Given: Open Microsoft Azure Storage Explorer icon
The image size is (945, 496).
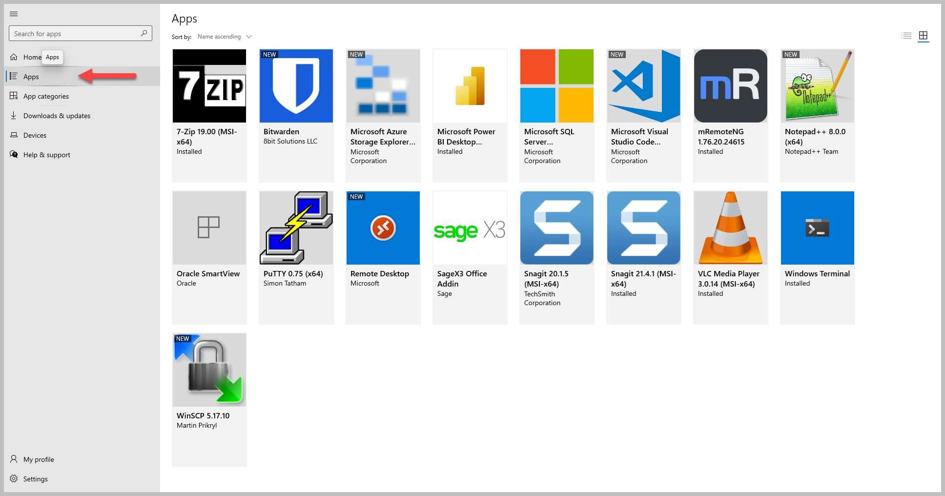Looking at the screenshot, I should point(383,86).
